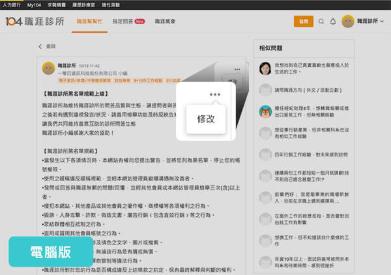The height and width of the screenshot is (275, 391).
Task: Open 求職精靈 in the top bar
Action: point(57,5)
